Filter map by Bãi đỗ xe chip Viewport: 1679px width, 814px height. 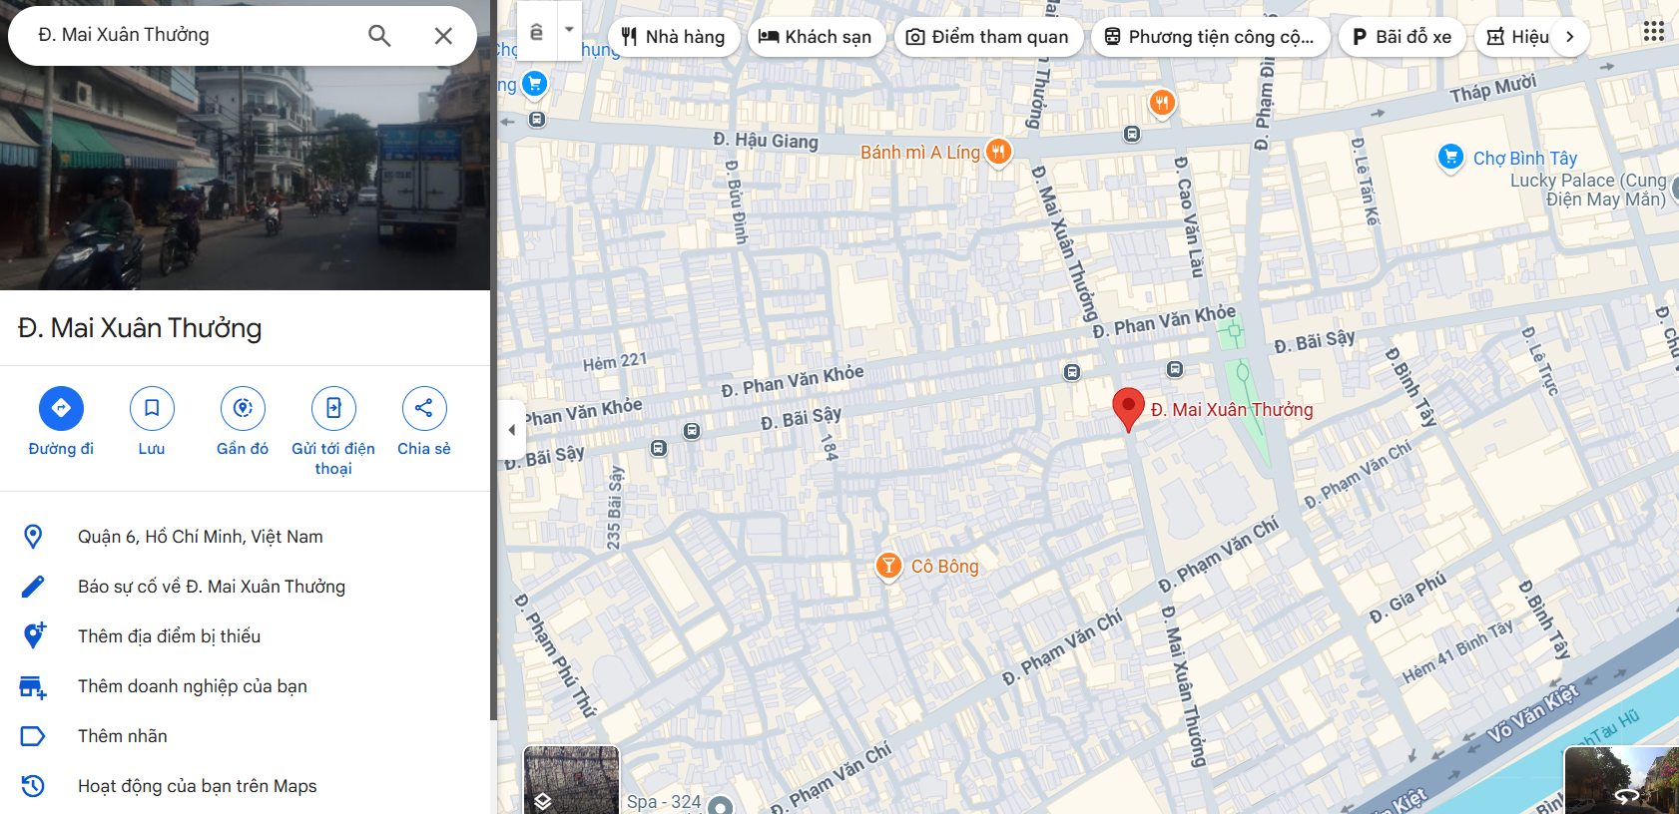1401,37
